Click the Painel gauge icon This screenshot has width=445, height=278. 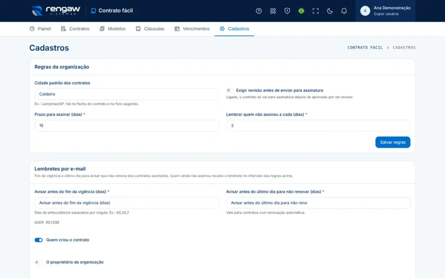[x=32, y=29]
